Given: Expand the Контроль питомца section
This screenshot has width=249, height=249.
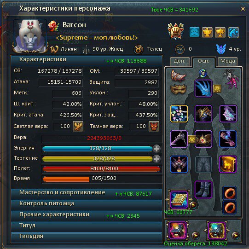Looking at the screenshot, I should point(87,204).
